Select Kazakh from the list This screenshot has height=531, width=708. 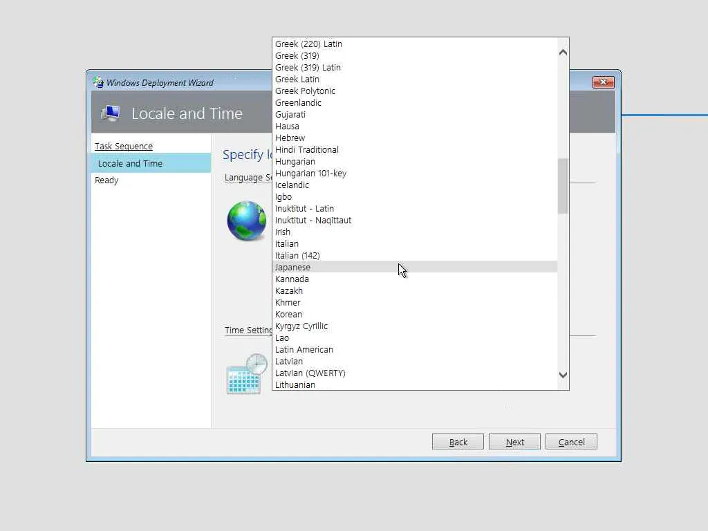(x=415, y=290)
